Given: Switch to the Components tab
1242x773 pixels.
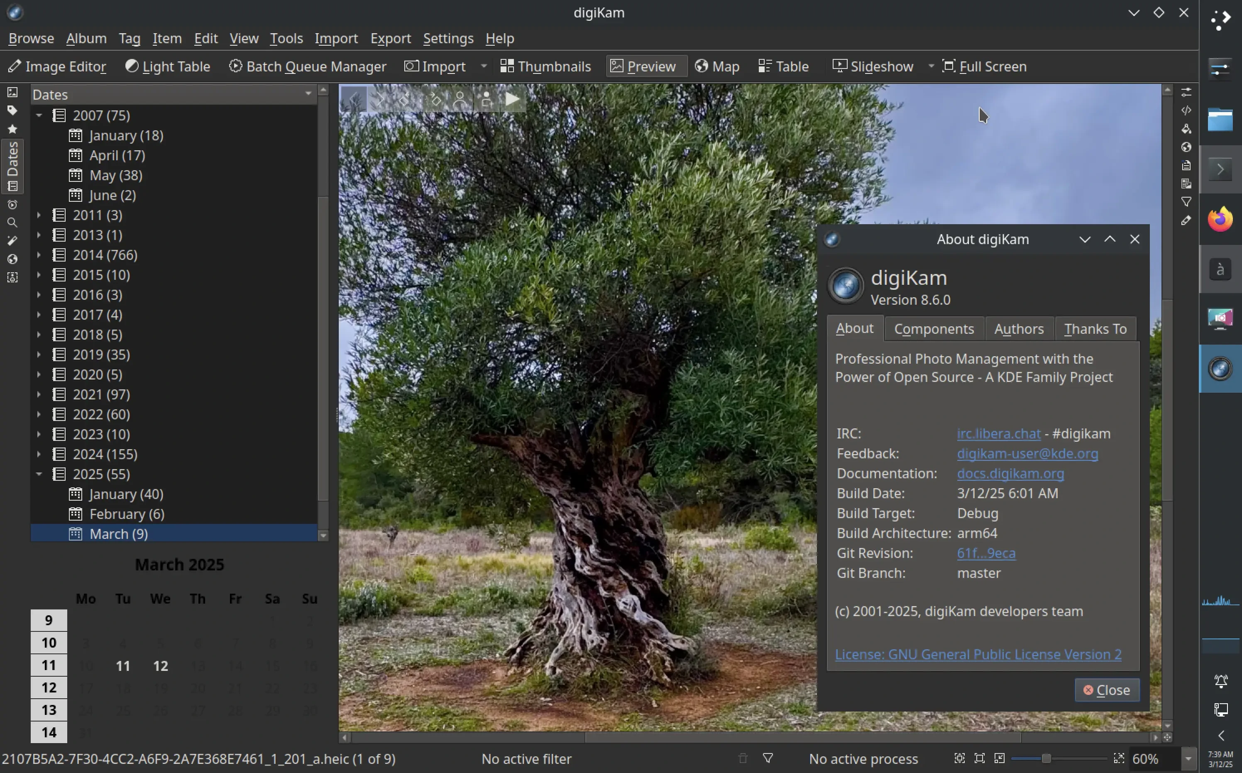Looking at the screenshot, I should pyautogui.click(x=934, y=329).
